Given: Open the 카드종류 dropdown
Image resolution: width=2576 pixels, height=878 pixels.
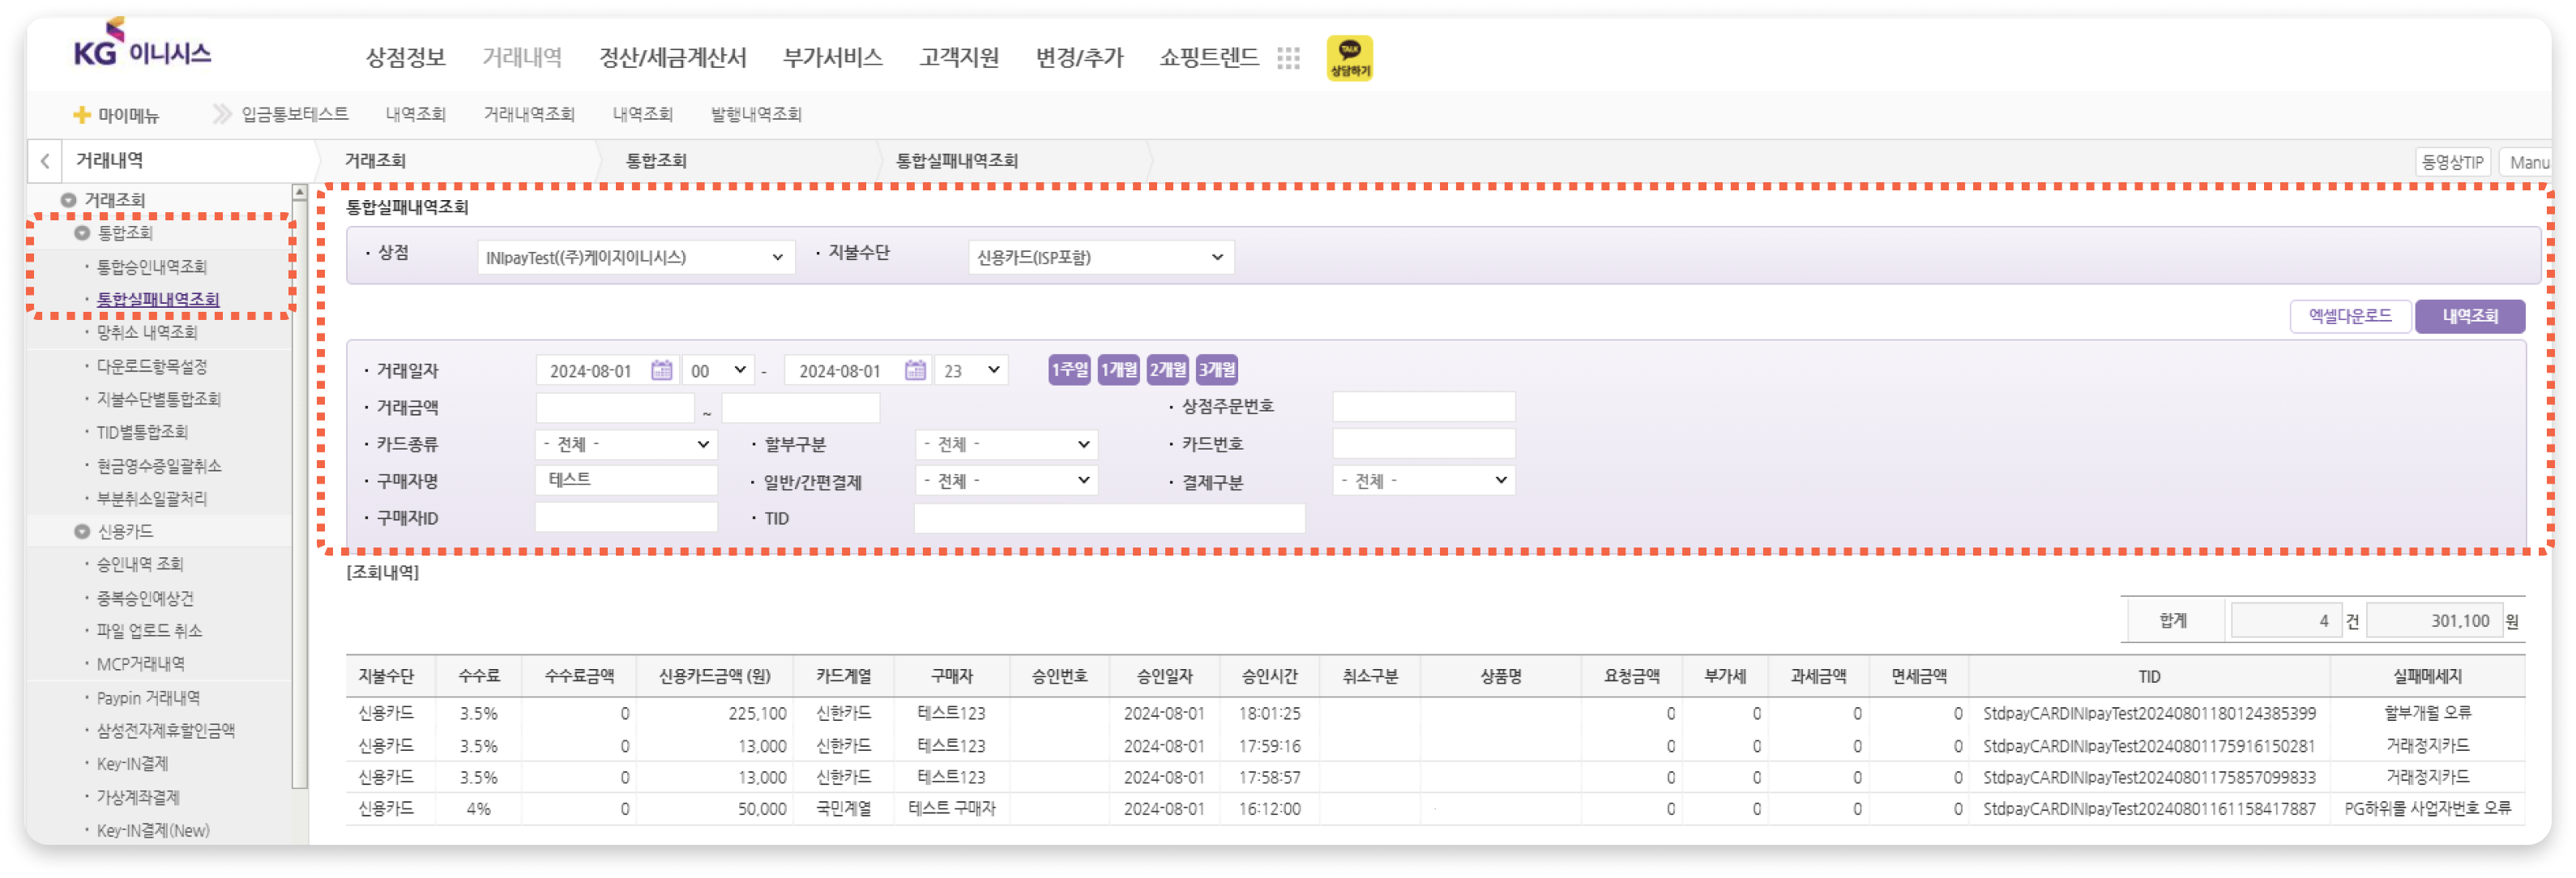Looking at the screenshot, I should pyautogui.click(x=626, y=444).
